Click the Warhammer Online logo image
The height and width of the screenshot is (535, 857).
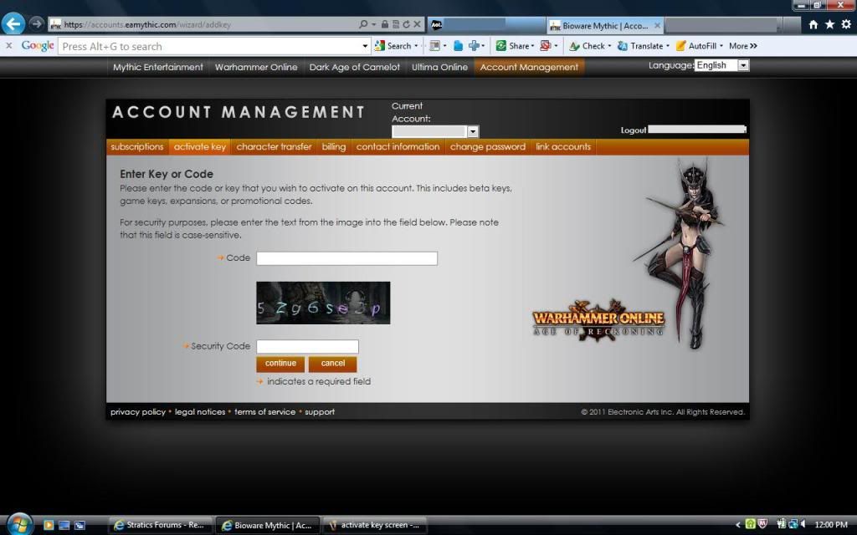pos(598,320)
